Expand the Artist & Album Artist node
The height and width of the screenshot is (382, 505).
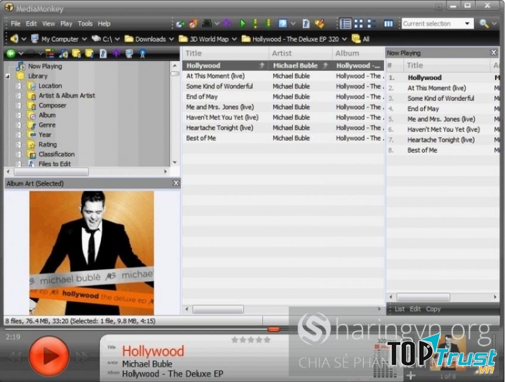18,96
